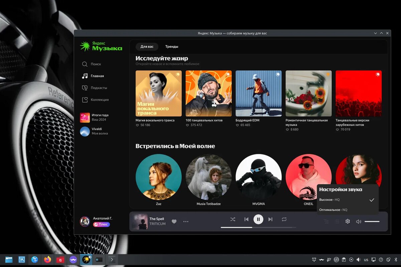Open the Zaz artist thumbnail
This screenshot has width=401, height=267.
pos(158,177)
